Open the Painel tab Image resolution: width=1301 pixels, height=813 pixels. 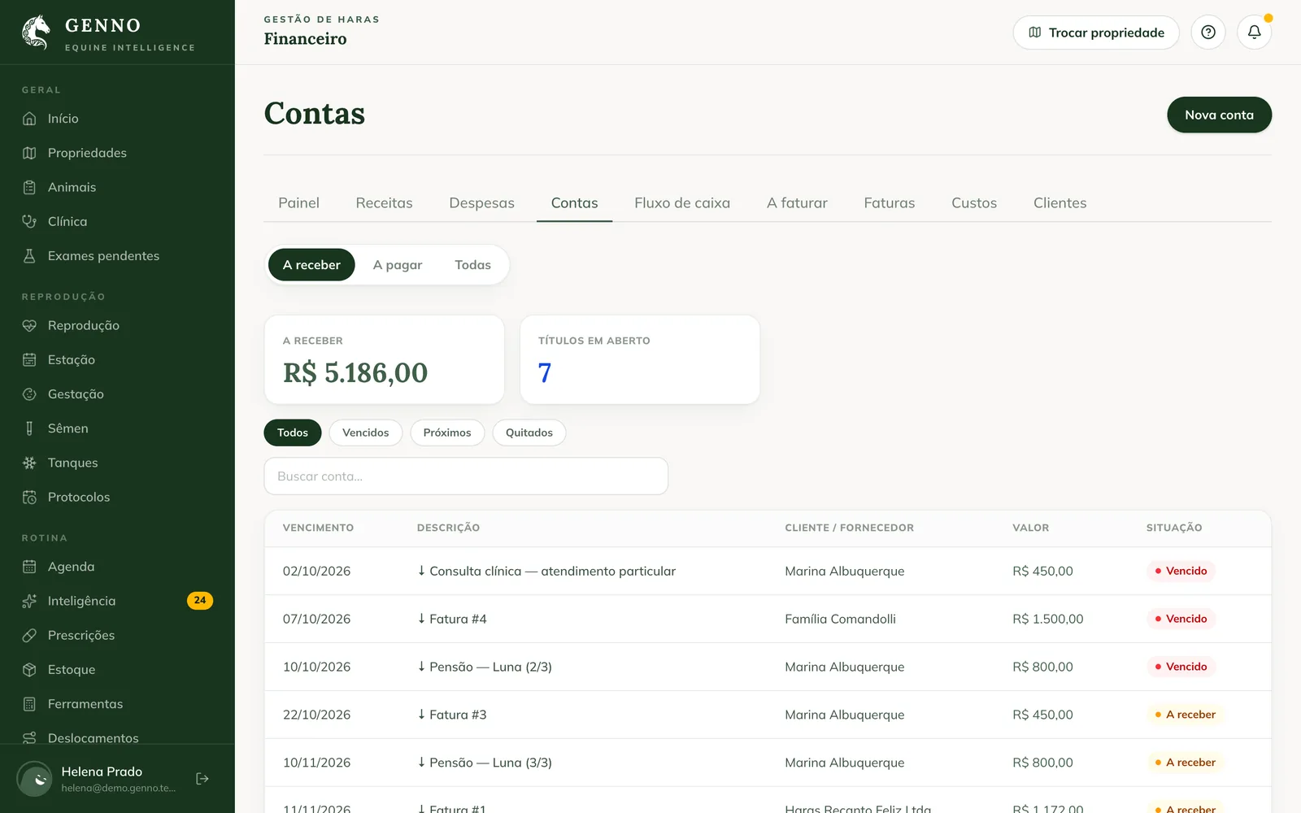click(298, 203)
